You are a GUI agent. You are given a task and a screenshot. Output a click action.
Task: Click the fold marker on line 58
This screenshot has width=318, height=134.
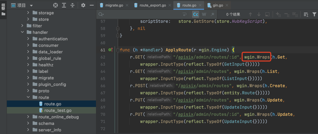point(118,28)
